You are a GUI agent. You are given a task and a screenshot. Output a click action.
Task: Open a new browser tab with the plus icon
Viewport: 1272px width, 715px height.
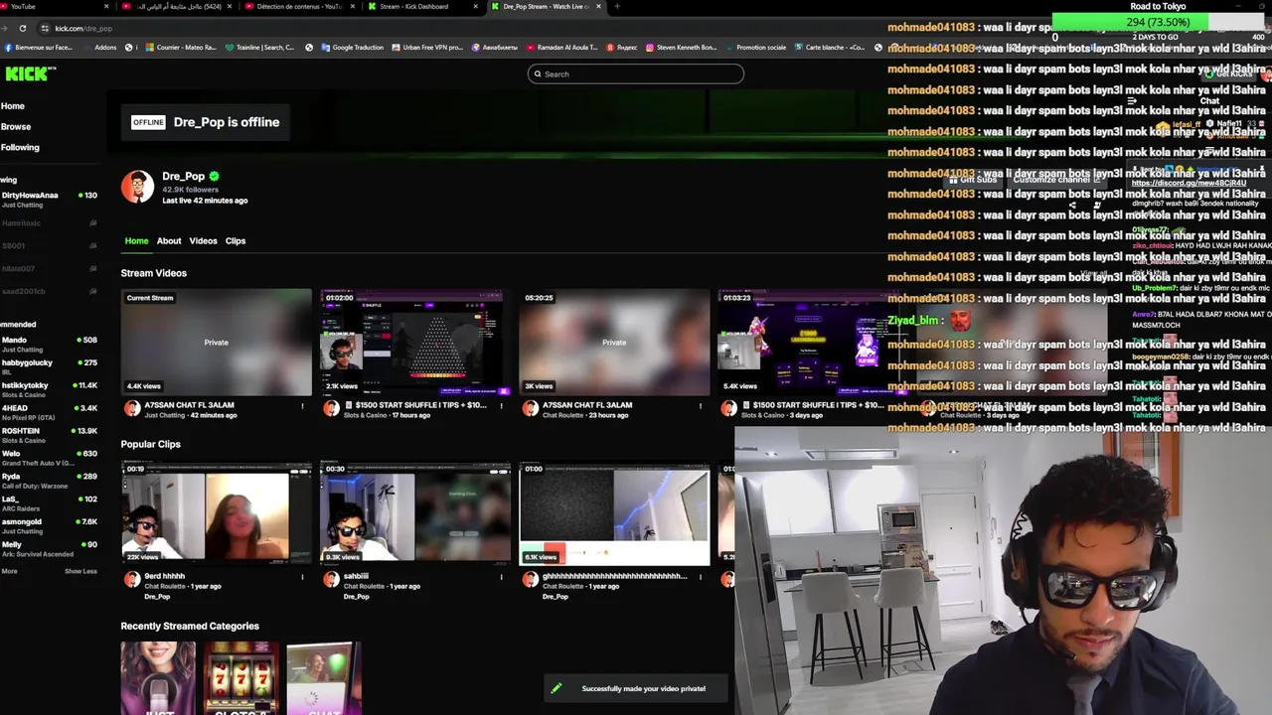tap(617, 6)
